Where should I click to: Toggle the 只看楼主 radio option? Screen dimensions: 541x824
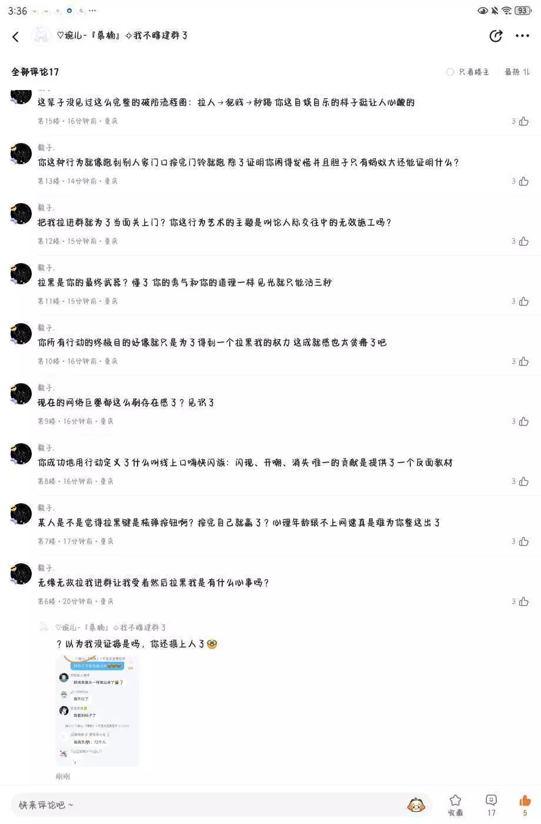coord(450,72)
